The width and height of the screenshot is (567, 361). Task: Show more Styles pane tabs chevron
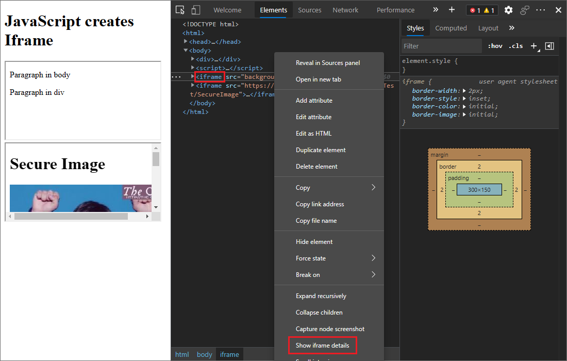coord(512,28)
